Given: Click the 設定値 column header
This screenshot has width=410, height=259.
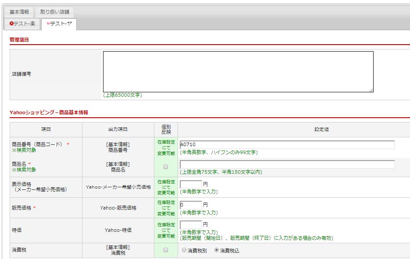Looking at the screenshot, I should (x=321, y=129).
